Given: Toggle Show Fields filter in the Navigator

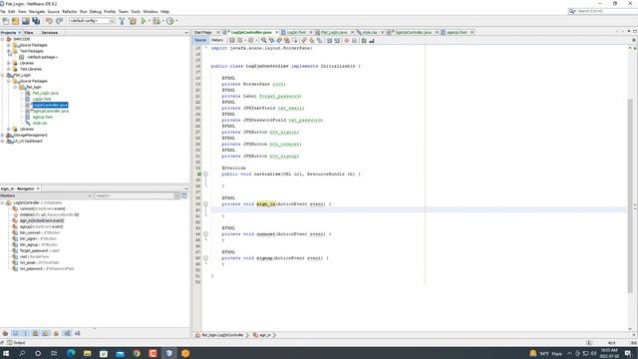Looking at the screenshot, I should point(15,333).
